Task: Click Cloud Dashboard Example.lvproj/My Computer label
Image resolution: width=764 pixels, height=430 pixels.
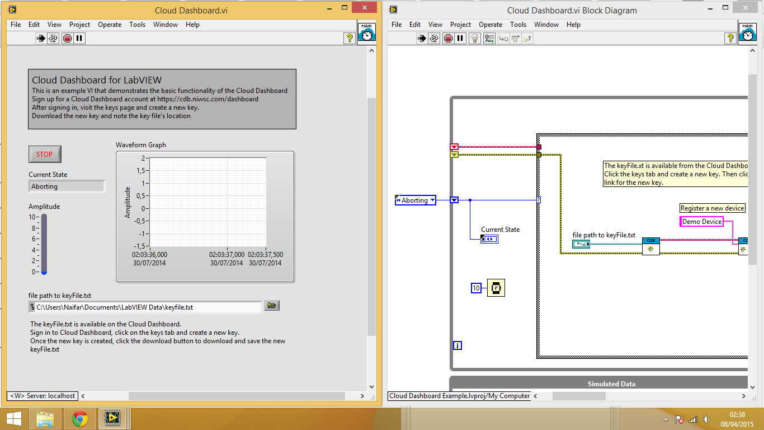Action: pyautogui.click(x=460, y=396)
